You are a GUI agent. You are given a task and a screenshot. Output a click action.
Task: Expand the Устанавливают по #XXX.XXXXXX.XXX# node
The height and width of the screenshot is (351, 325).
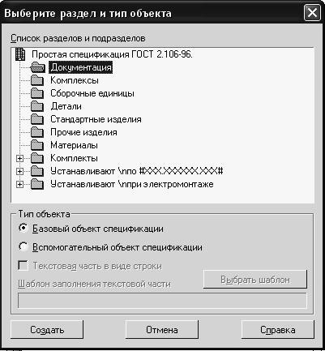[x=19, y=171]
